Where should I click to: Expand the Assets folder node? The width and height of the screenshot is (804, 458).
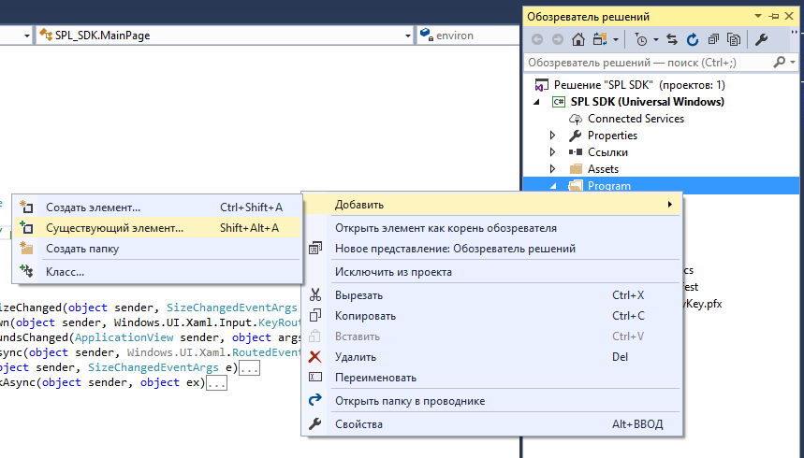click(552, 169)
